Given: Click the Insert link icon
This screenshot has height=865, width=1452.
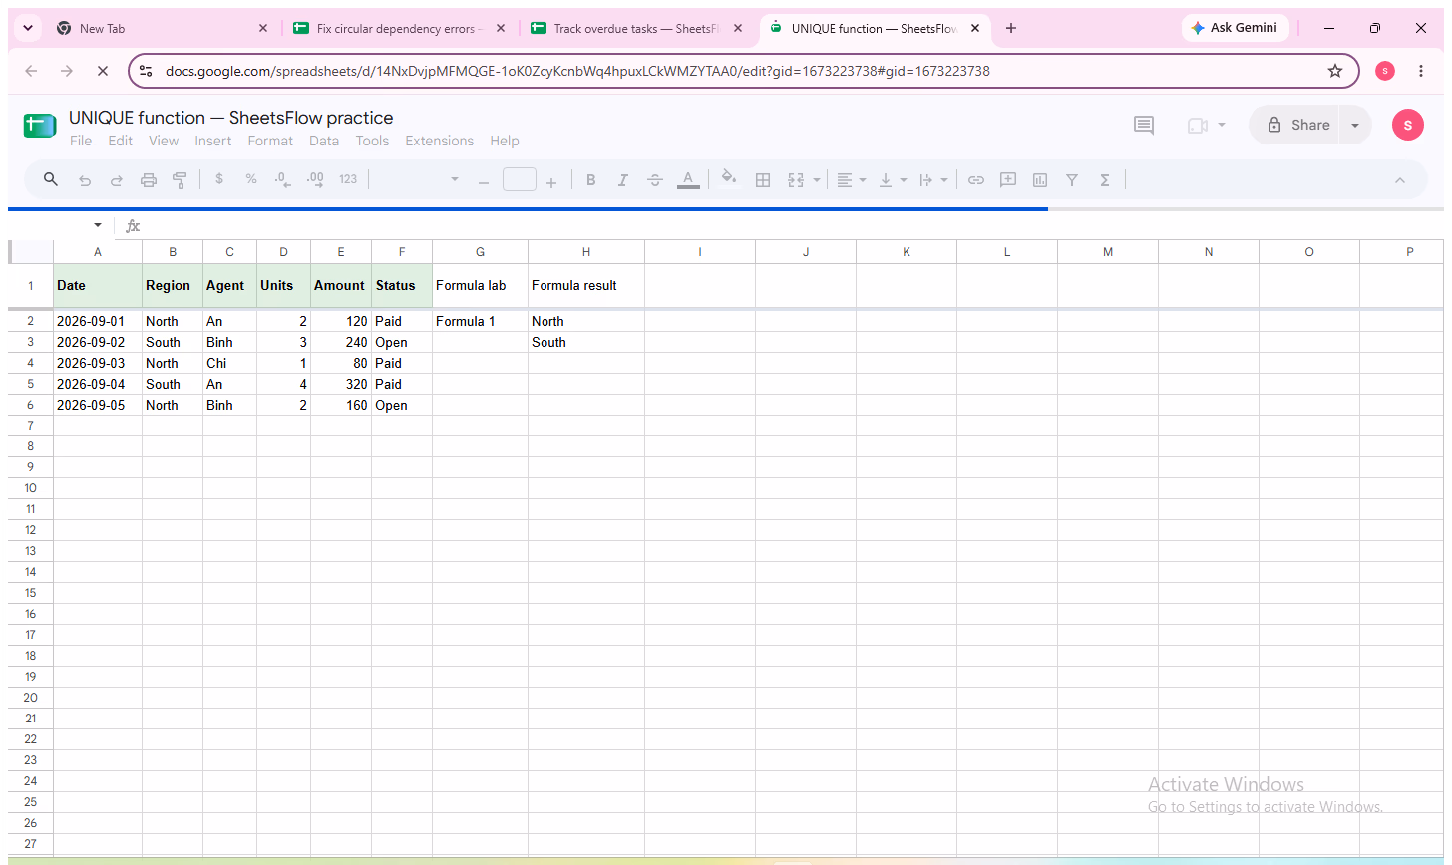Looking at the screenshot, I should 976,180.
